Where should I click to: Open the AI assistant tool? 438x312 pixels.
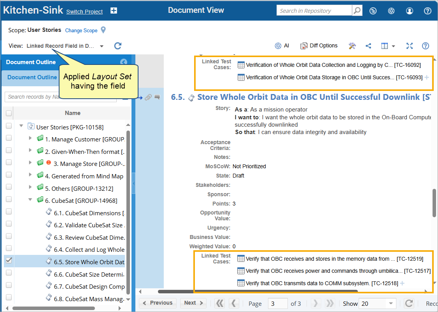(x=282, y=46)
